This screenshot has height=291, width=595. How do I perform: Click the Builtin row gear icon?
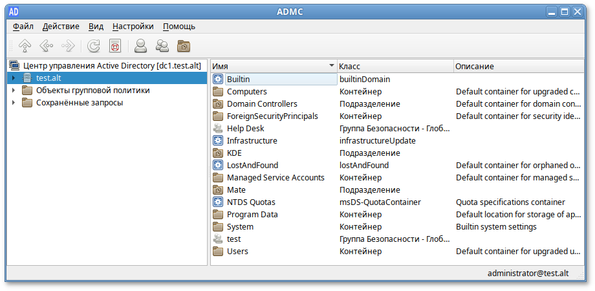pyautogui.click(x=218, y=80)
